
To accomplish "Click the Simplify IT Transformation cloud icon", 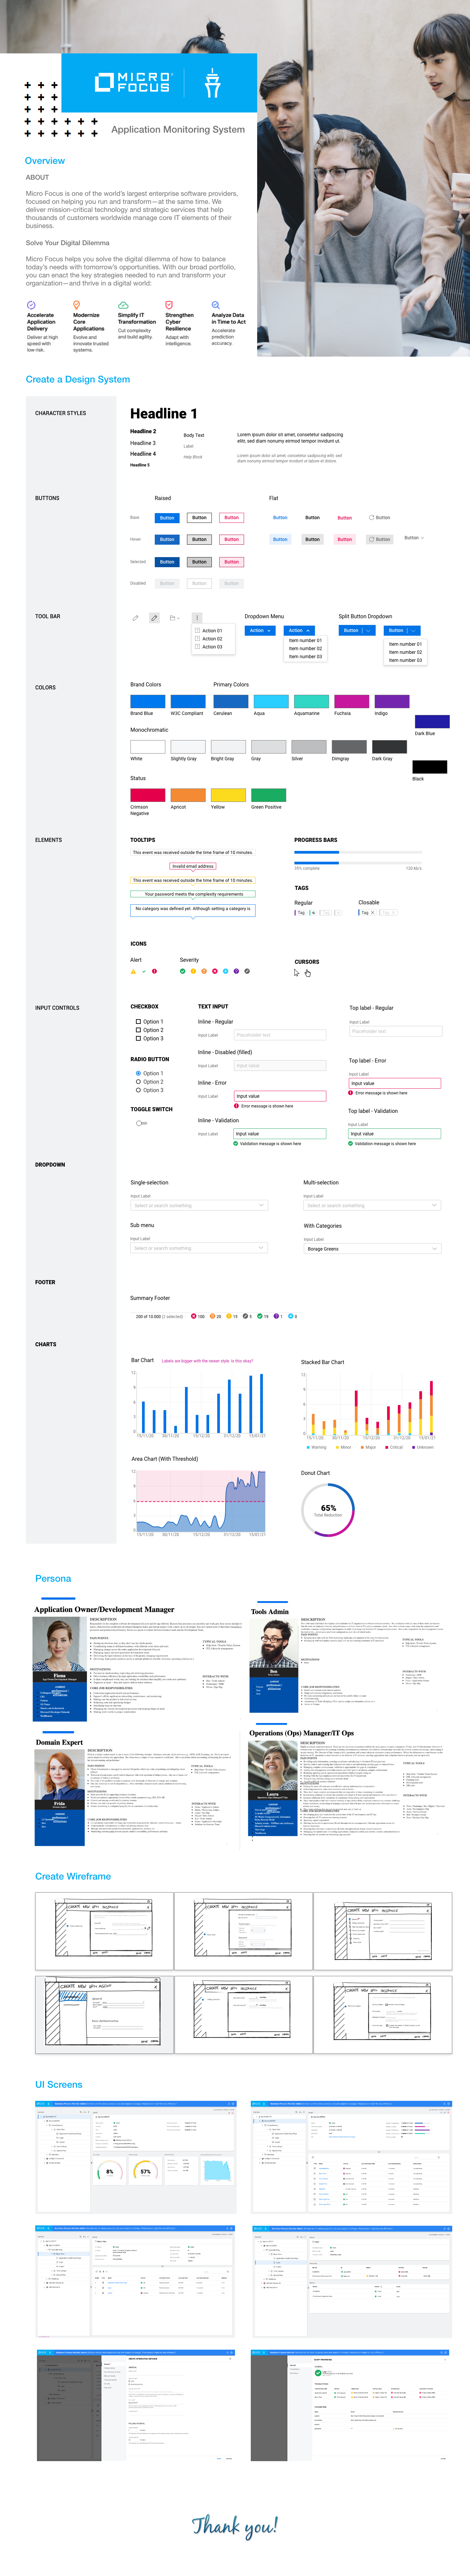I will (x=123, y=305).
